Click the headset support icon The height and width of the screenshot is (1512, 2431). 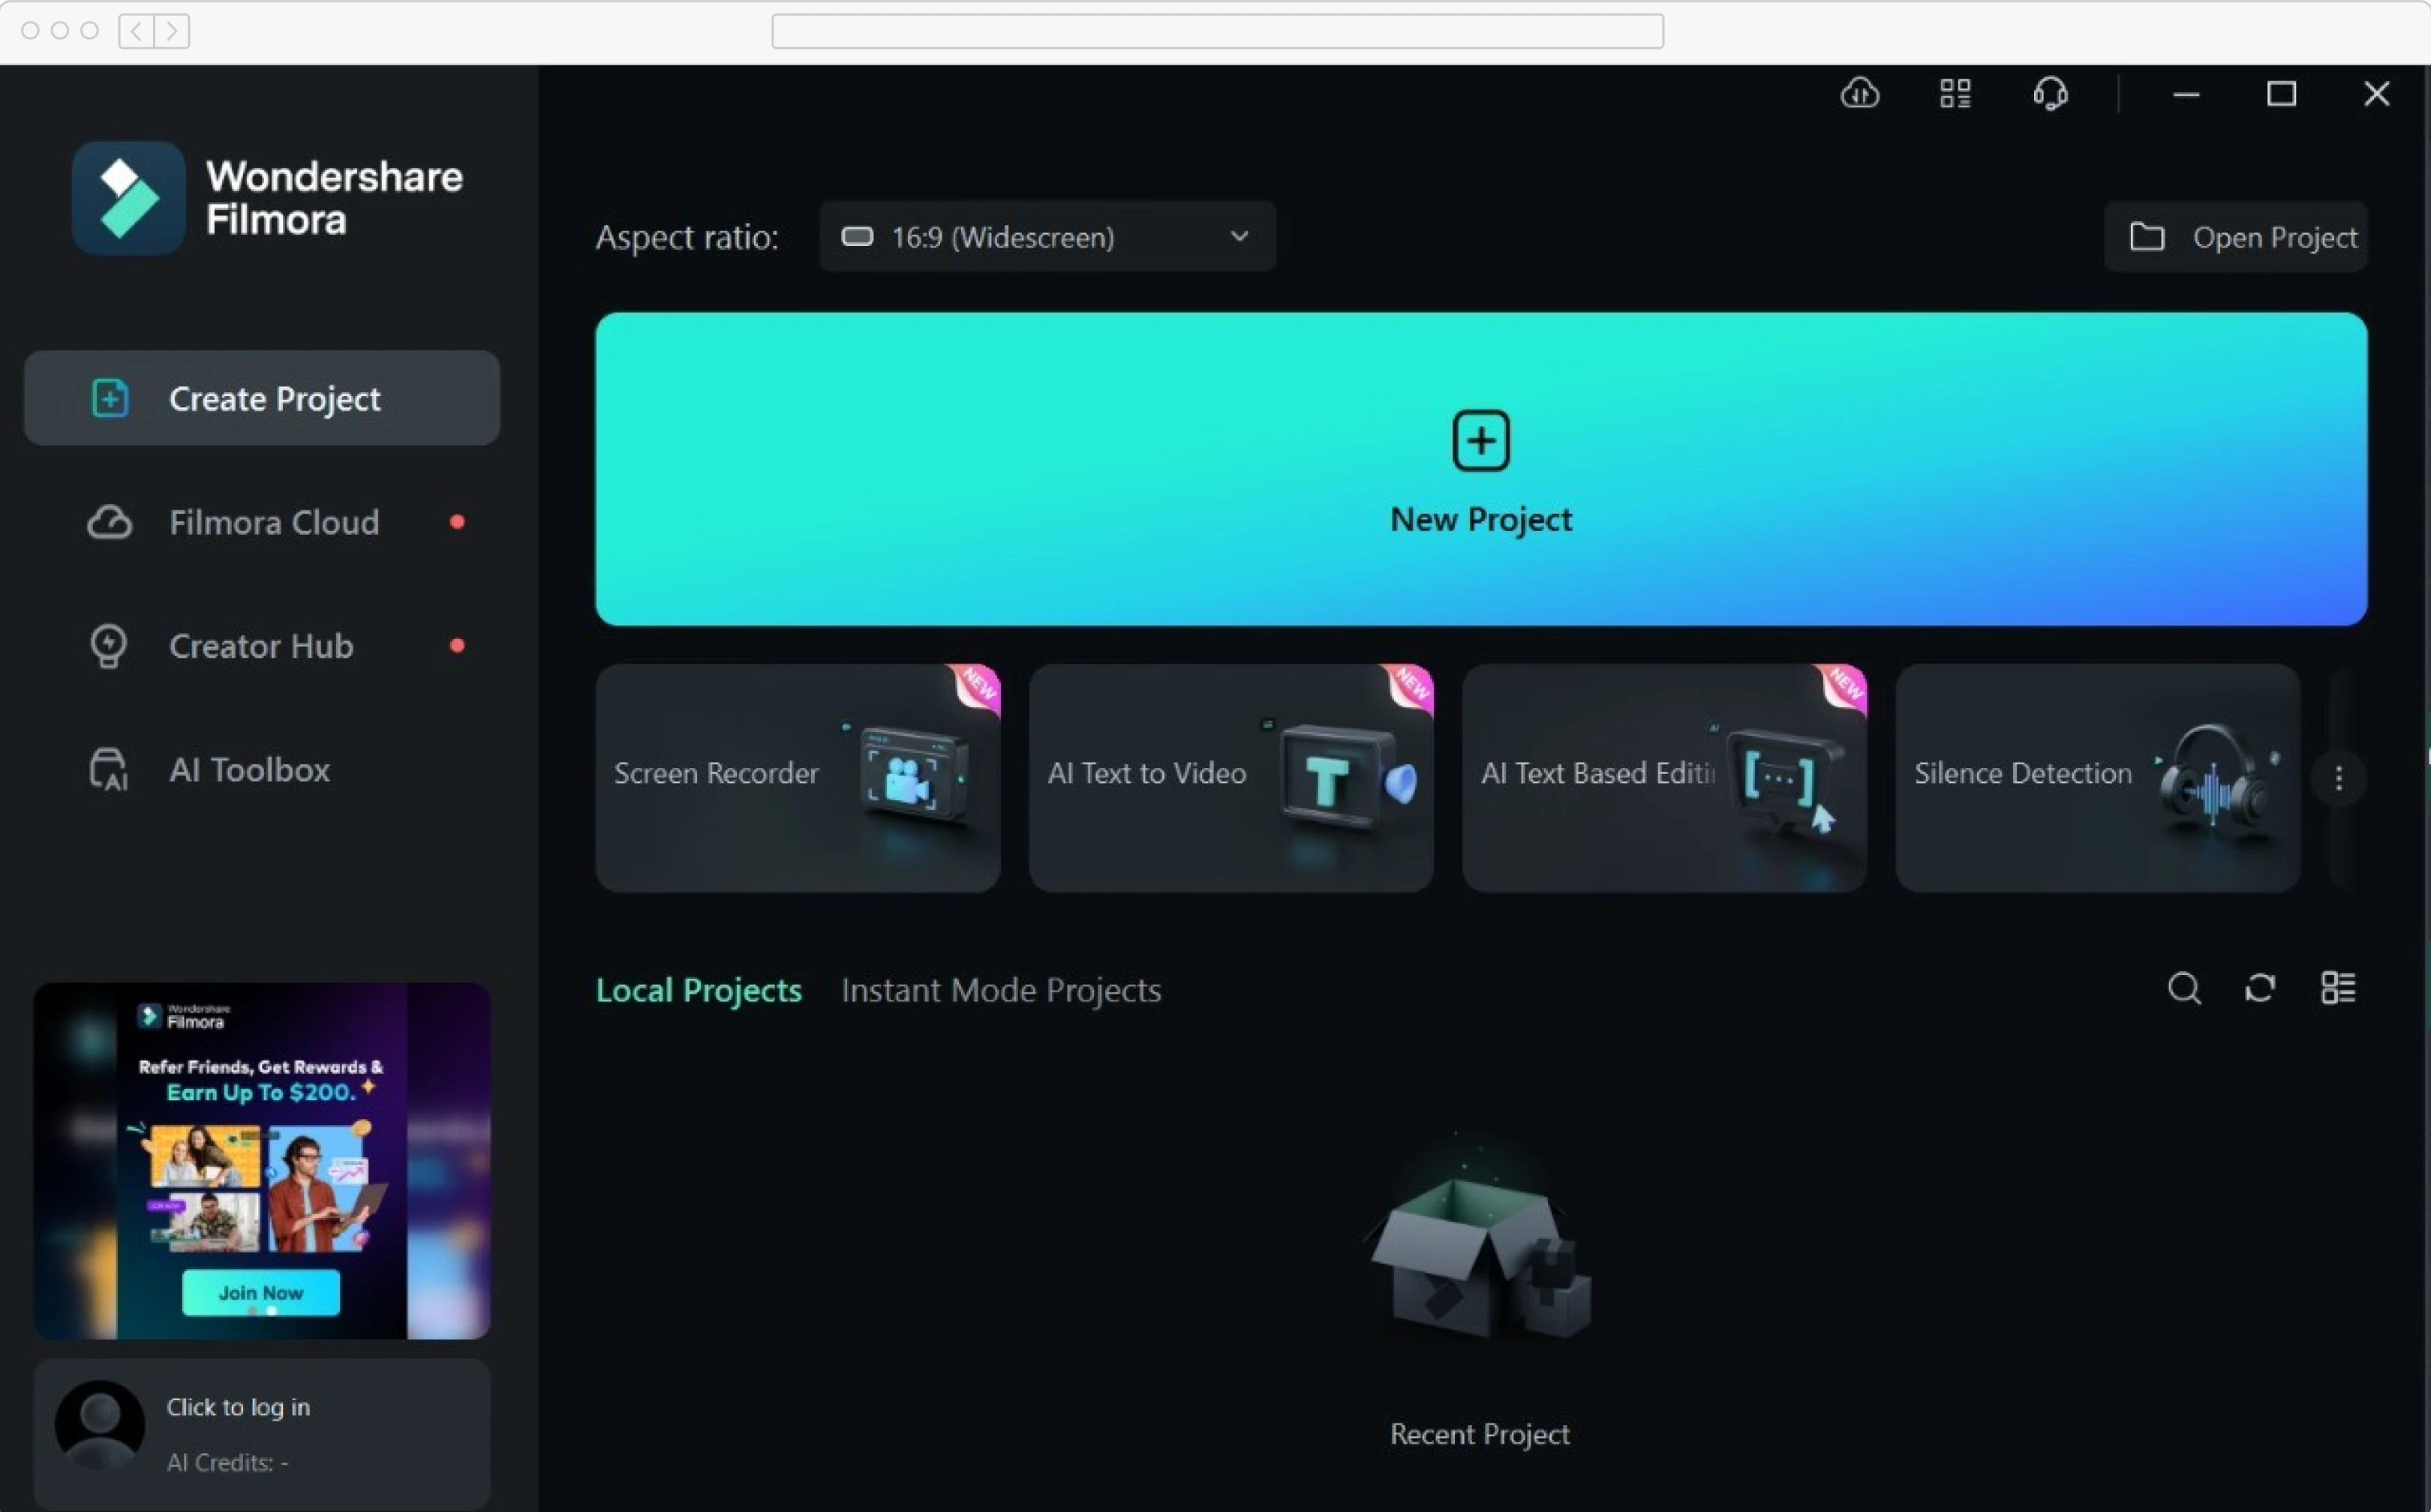click(x=2050, y=92)
